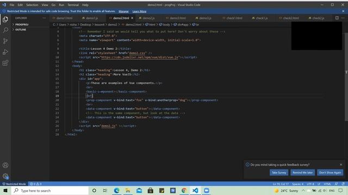
Task: Click Take Survey button
Action: (x=279, y=172)
